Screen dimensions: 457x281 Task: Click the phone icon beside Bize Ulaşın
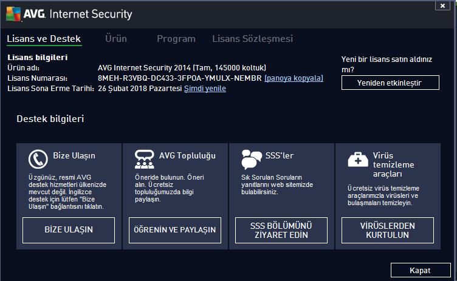click(x=38, y=159)
